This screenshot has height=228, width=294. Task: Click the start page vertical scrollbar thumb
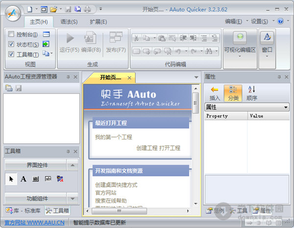tap(196, 103)
